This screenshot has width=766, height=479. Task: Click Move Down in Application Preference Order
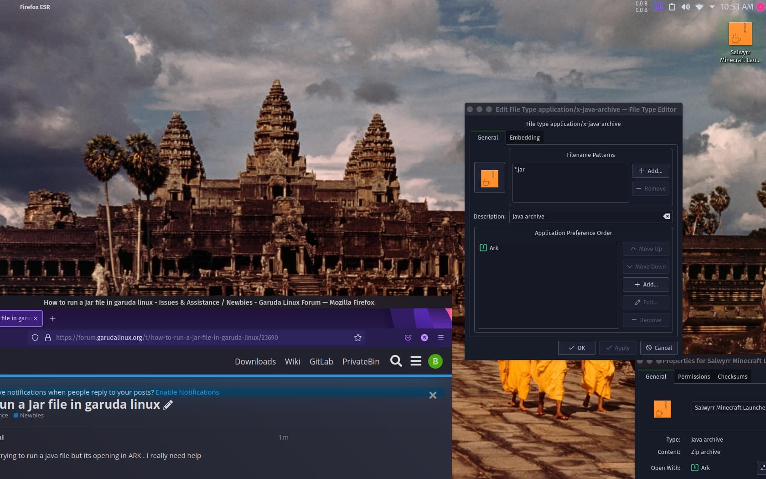click(x=646, y=266)
